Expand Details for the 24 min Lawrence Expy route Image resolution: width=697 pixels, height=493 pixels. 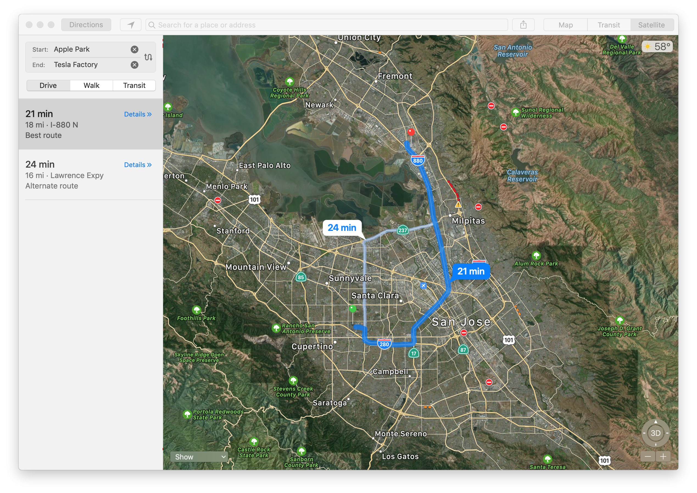pos(138,165)
